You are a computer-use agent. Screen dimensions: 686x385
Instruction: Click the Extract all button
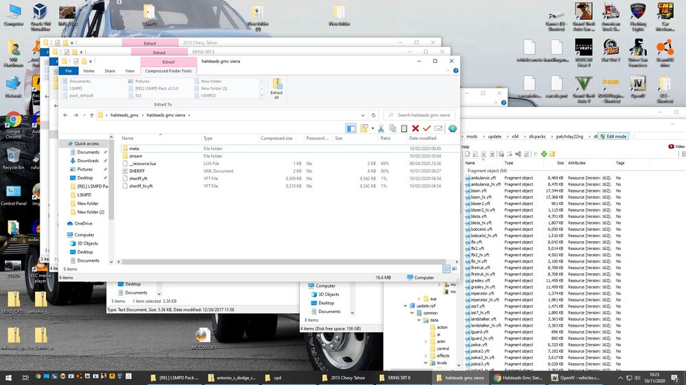(x=276, y=88)
